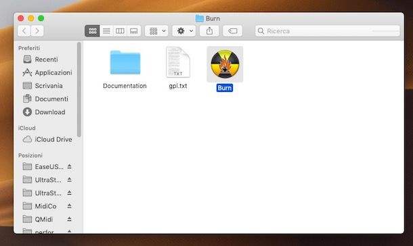The height and width of the screenshot is (246, 413).
Task: Switch to list view
Action: pyautogui.click(x=106, y=31)
